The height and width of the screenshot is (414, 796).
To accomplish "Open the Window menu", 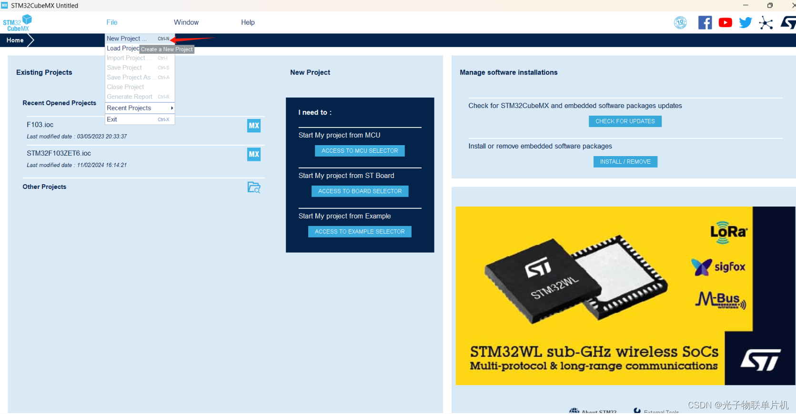I will 186,22.
